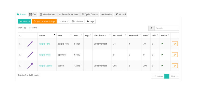Image resolution: width=197 pixels, height=95 pixels.
Task: Go to the Next page
Action: click(x=174, y=76)
